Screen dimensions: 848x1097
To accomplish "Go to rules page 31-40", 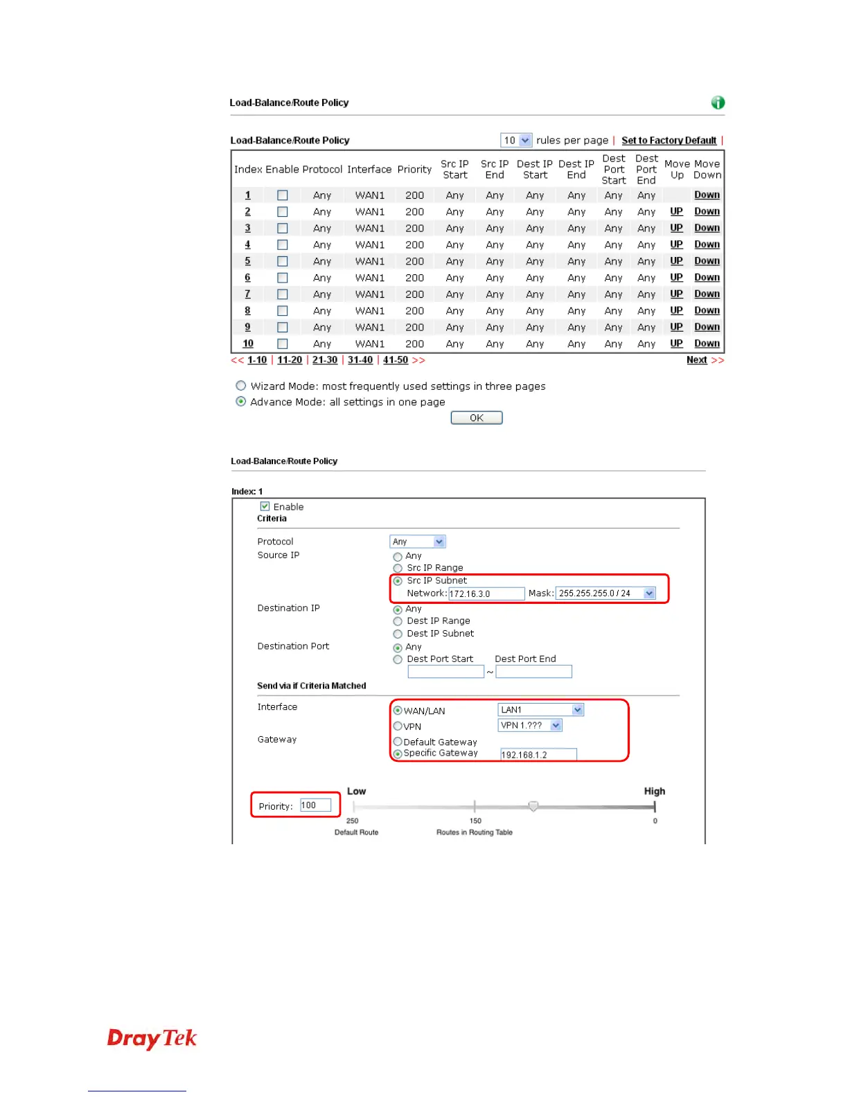I will point(360,360).
